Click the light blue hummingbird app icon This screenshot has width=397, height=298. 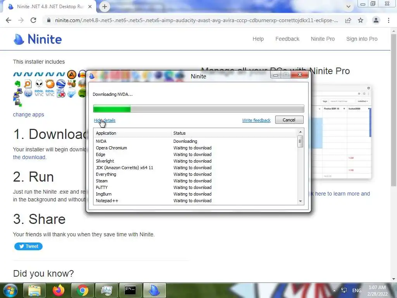click(x=72, y=93)
